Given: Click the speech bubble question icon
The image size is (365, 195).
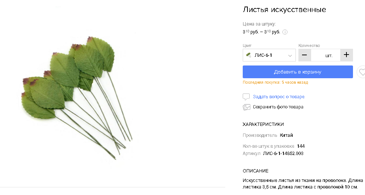Looking at the screenshot, I should (246, 97).
